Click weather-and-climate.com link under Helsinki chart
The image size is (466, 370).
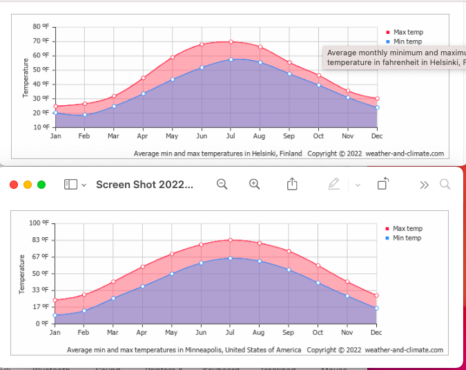[404, 154]
